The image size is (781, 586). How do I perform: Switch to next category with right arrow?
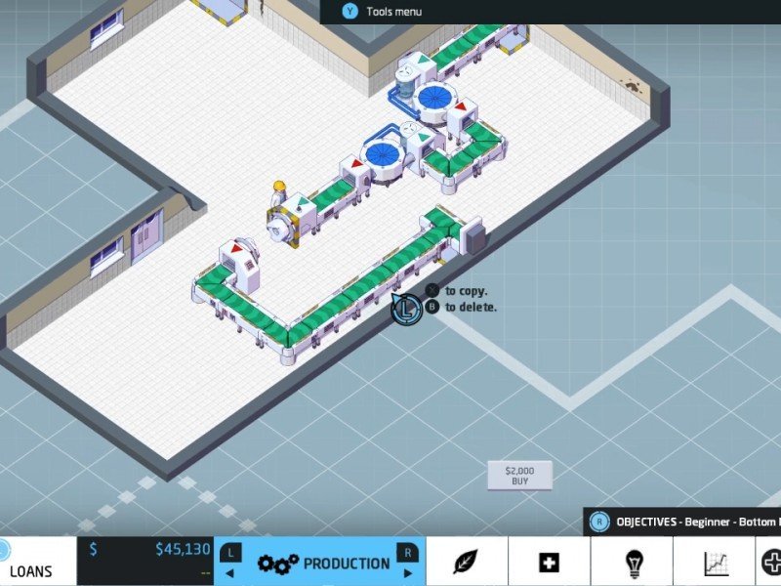[409, 573]
